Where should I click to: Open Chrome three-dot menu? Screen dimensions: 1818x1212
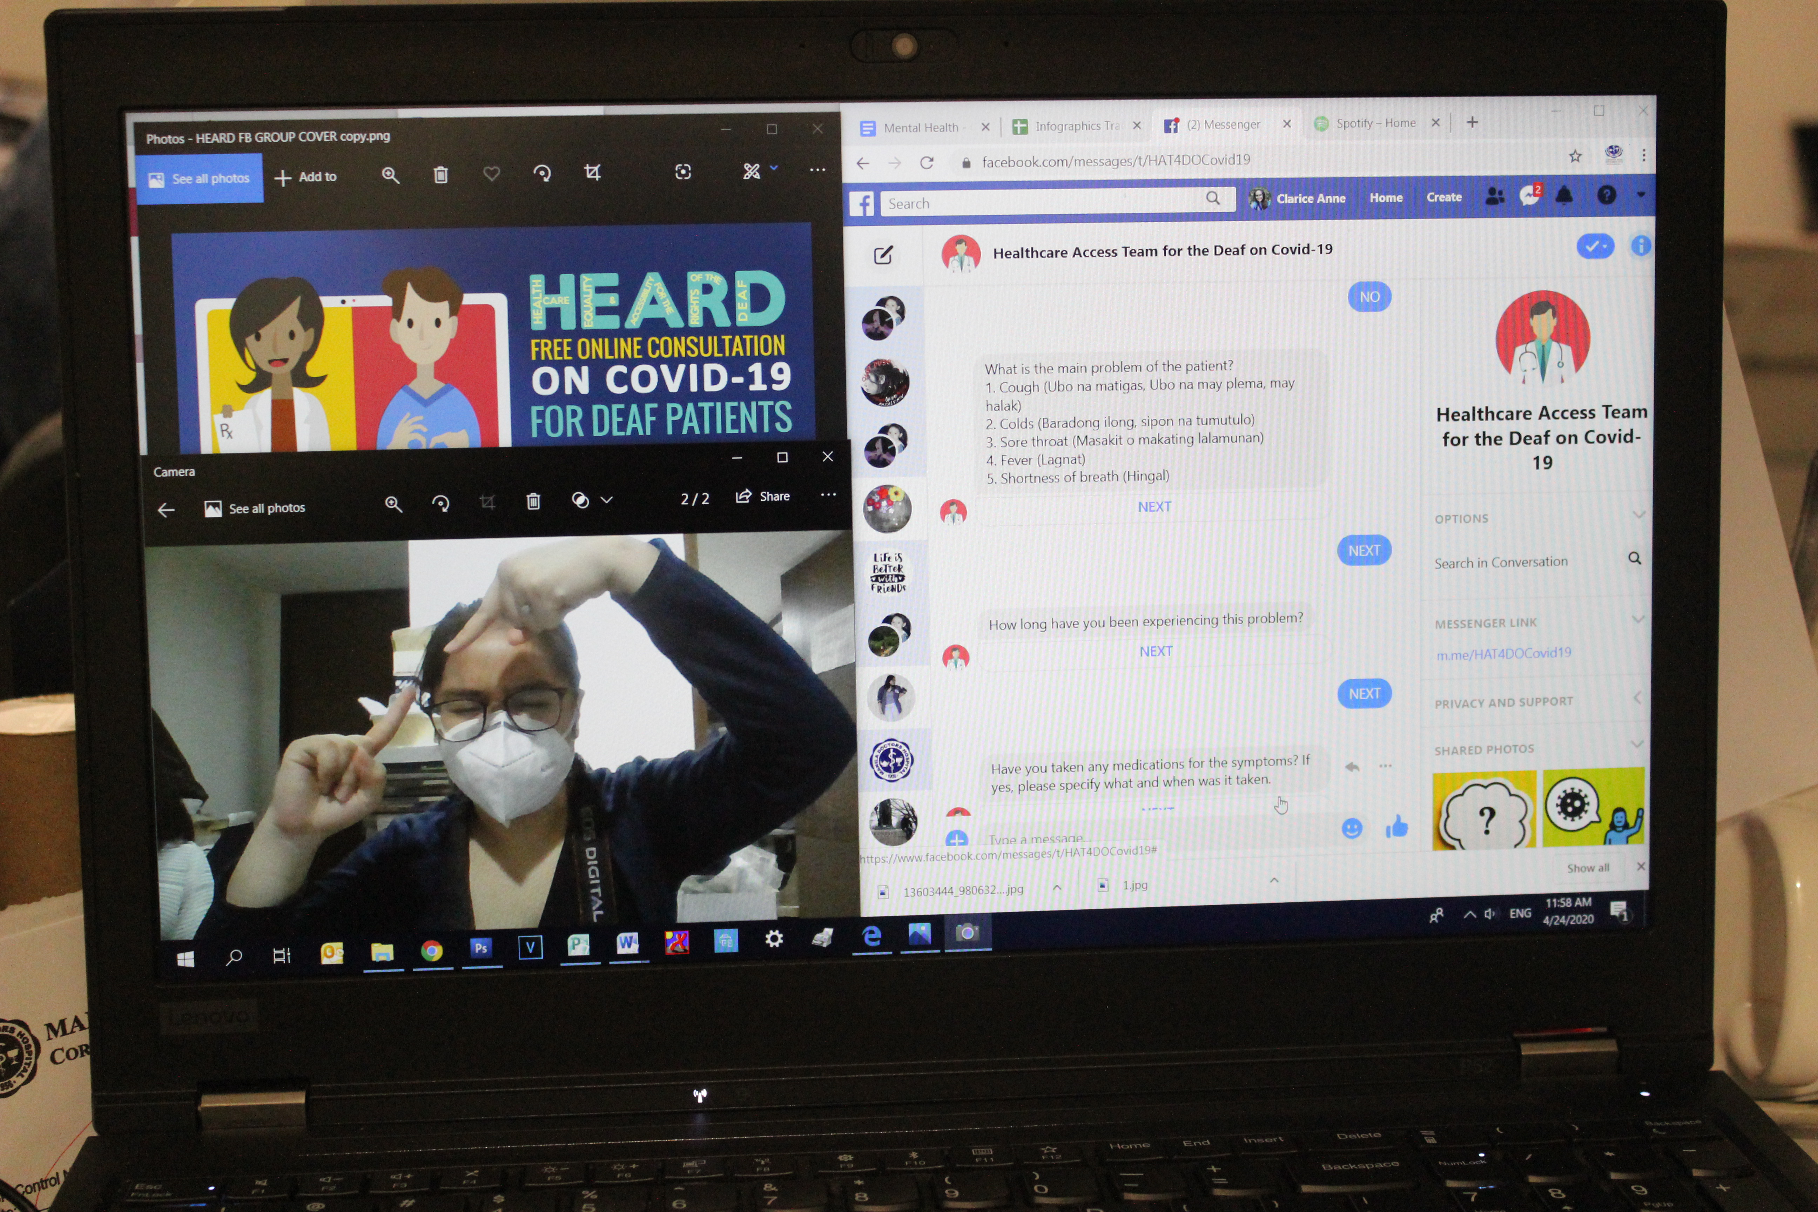[x=1643, y=155]
